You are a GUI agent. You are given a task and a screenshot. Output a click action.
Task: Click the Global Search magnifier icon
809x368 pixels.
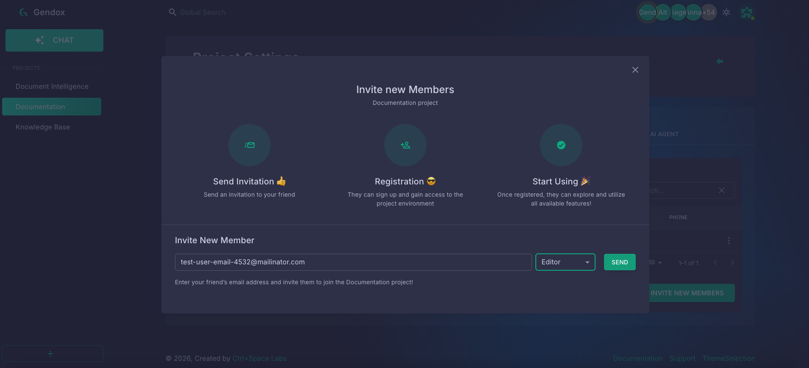coord(172,12)
